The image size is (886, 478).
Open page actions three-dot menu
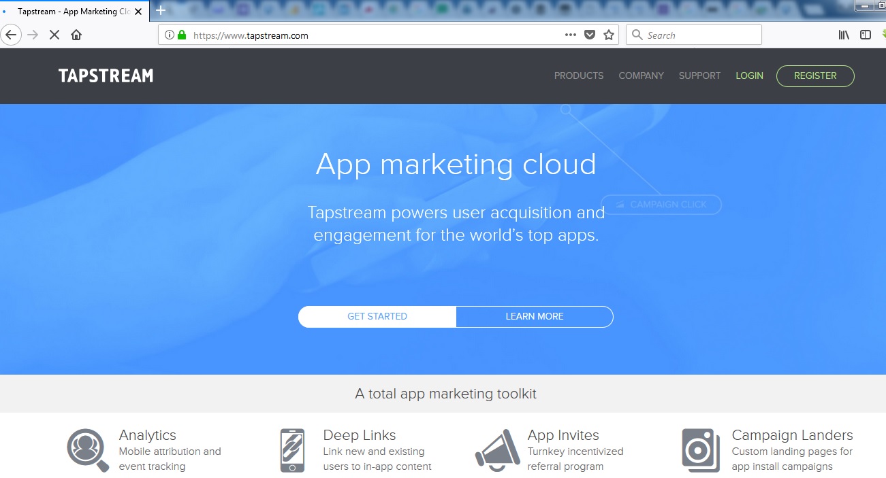pyautogui.click(x=571, y=35)
